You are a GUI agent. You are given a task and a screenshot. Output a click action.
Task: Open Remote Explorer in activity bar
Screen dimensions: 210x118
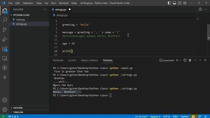5,58
